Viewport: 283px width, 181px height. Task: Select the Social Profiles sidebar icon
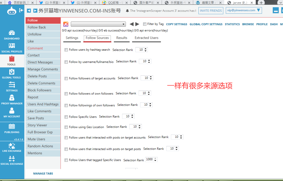(x=12, y=48)
